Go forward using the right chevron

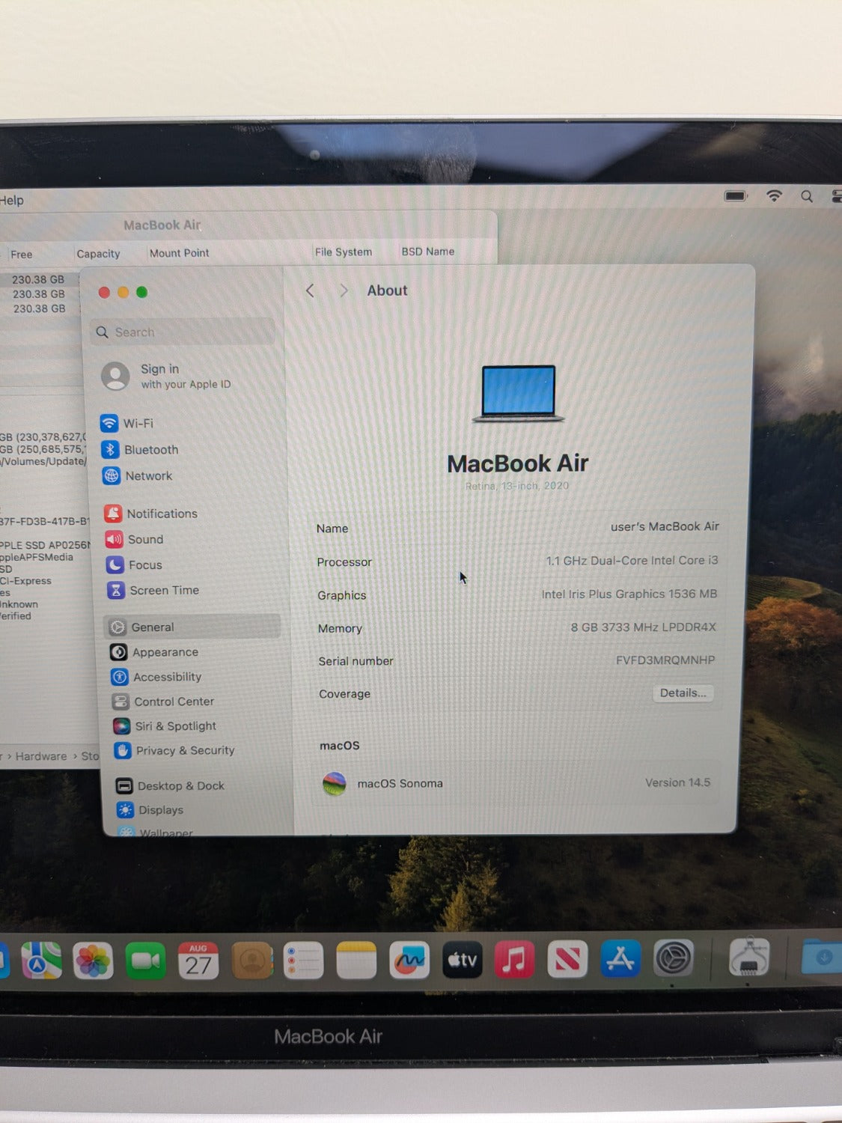pos(344,290)
